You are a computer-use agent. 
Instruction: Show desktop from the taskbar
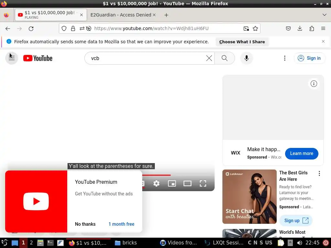click(x=15, y=243)
